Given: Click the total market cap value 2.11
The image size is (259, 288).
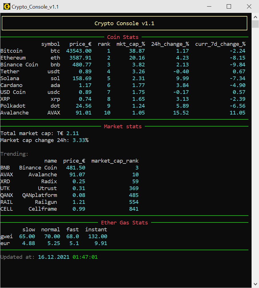Looking at the screenshot, I should coord(73,133).
